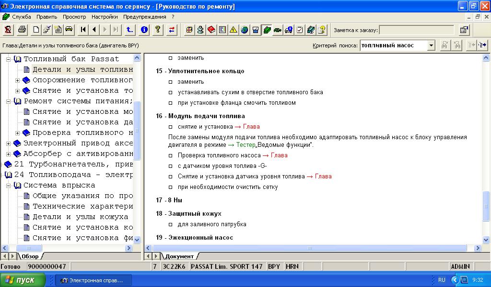Click the blue box icon next to globe
This screenshot has width=491, height=287.
(256, 30)
